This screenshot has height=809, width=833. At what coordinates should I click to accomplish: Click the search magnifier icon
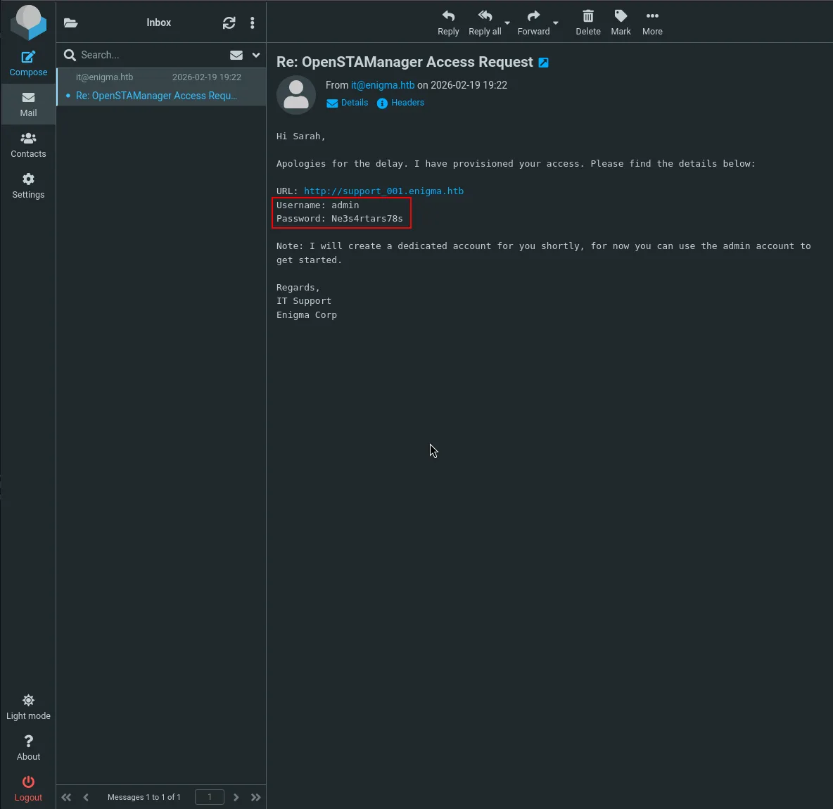[x=70, y=55]
